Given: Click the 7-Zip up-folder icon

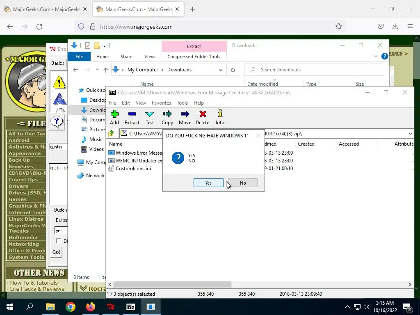Looking at the screenshot, I should point(111,133).
